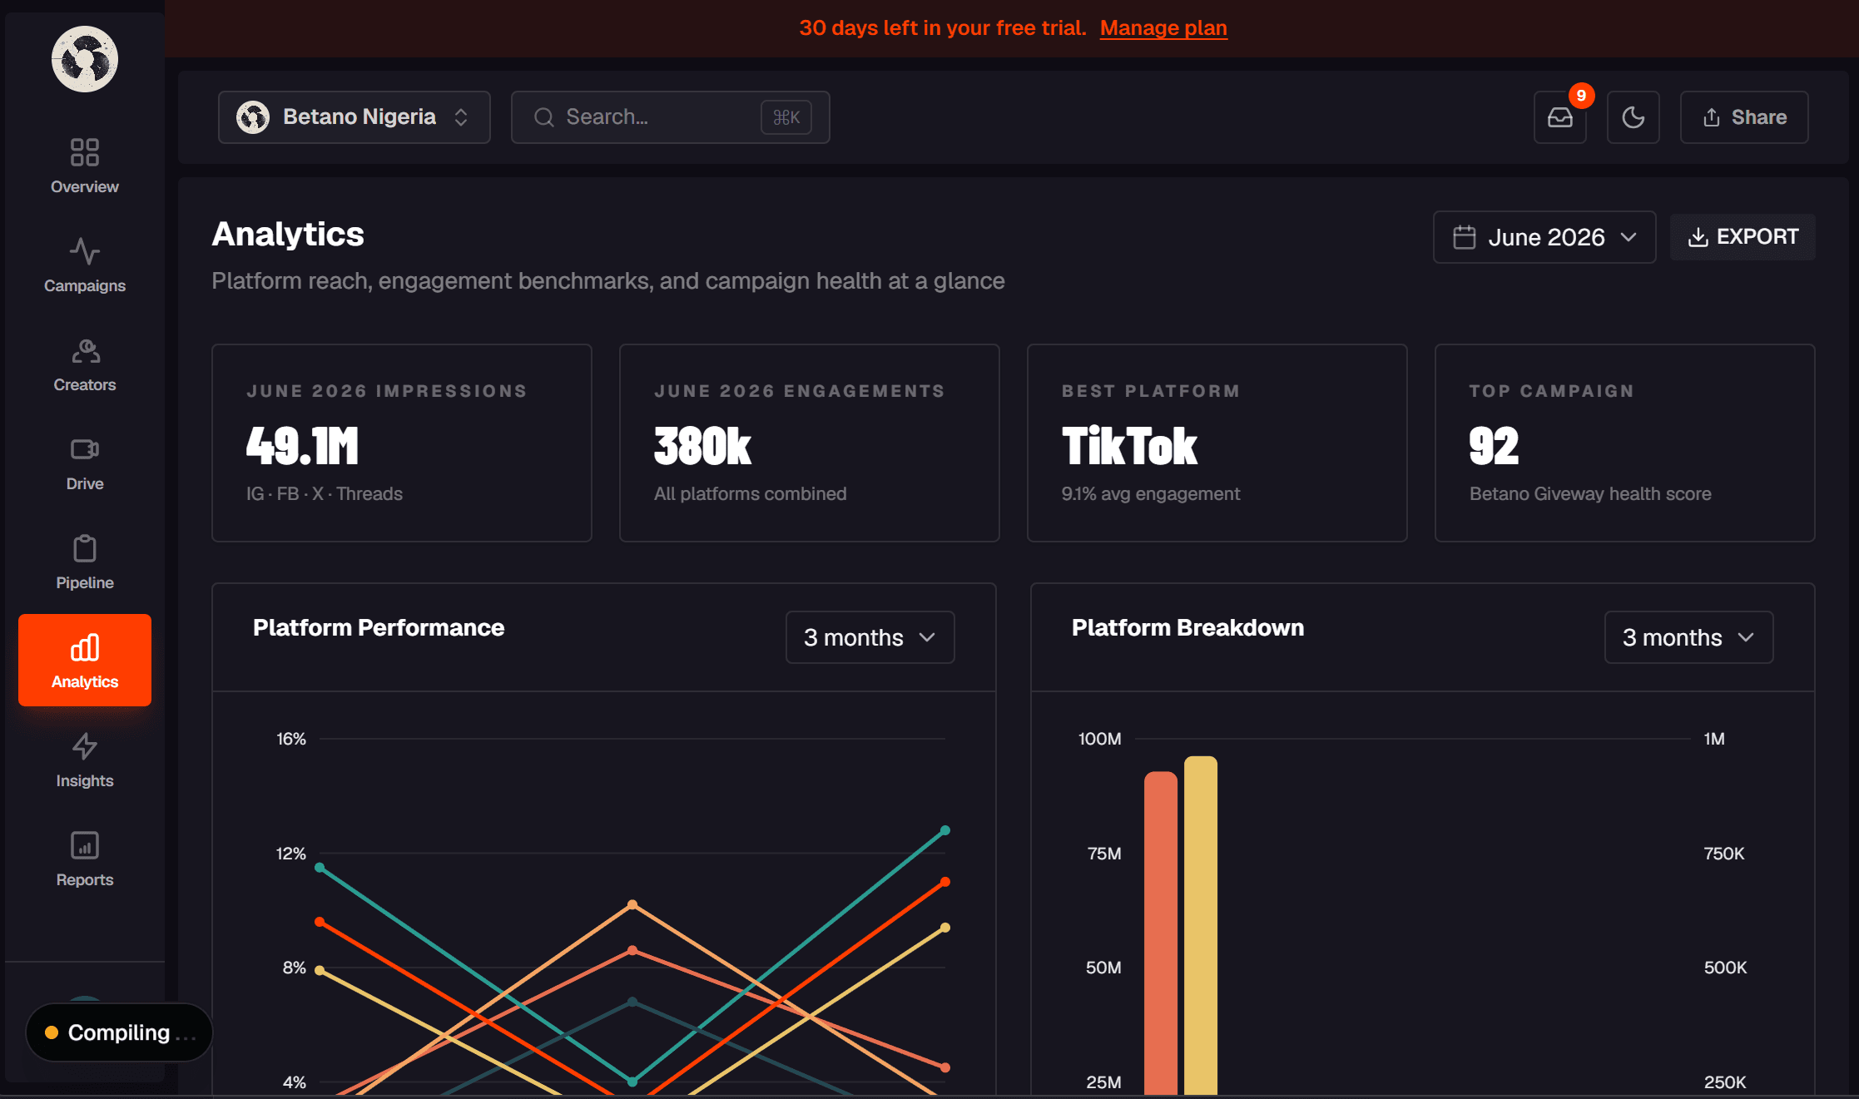Click the Betano Nigeria globe avatar
The height and width of the screenshot is (1099, 1859).
(253, 117)
